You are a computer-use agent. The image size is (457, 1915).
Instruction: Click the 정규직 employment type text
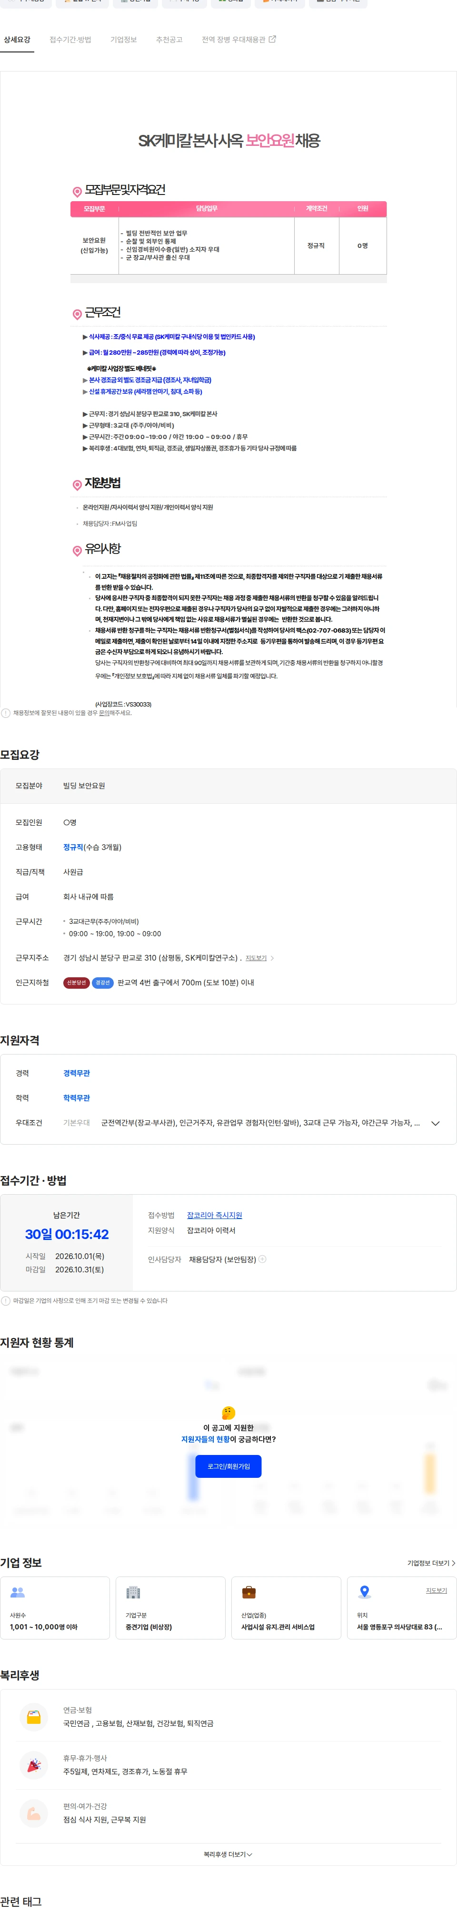[73, 848]
